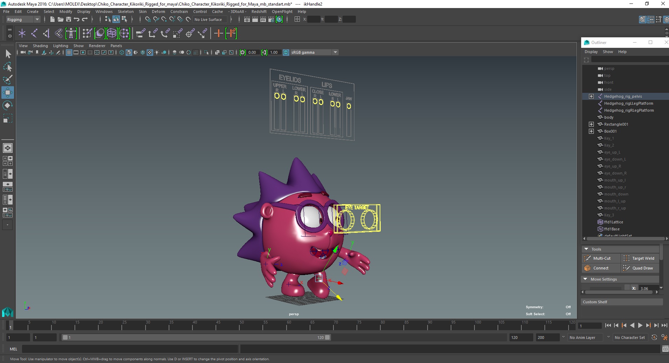Viewport: 669px width, 363px height.
Task: Play animation forwards
Action: pyautogui.click(x=640, y=325)
